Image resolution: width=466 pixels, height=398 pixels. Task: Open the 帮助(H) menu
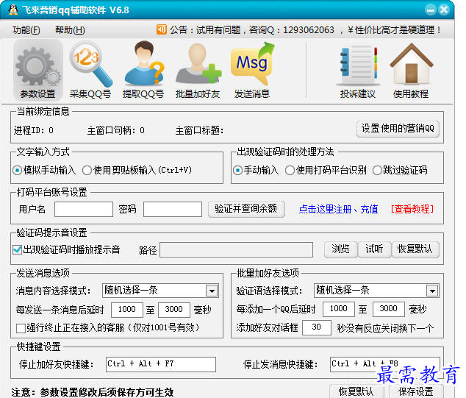70,30
